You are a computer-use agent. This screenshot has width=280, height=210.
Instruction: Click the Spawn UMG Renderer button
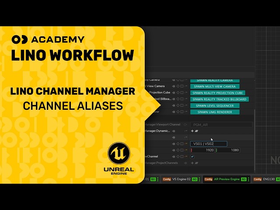(215, 112)
